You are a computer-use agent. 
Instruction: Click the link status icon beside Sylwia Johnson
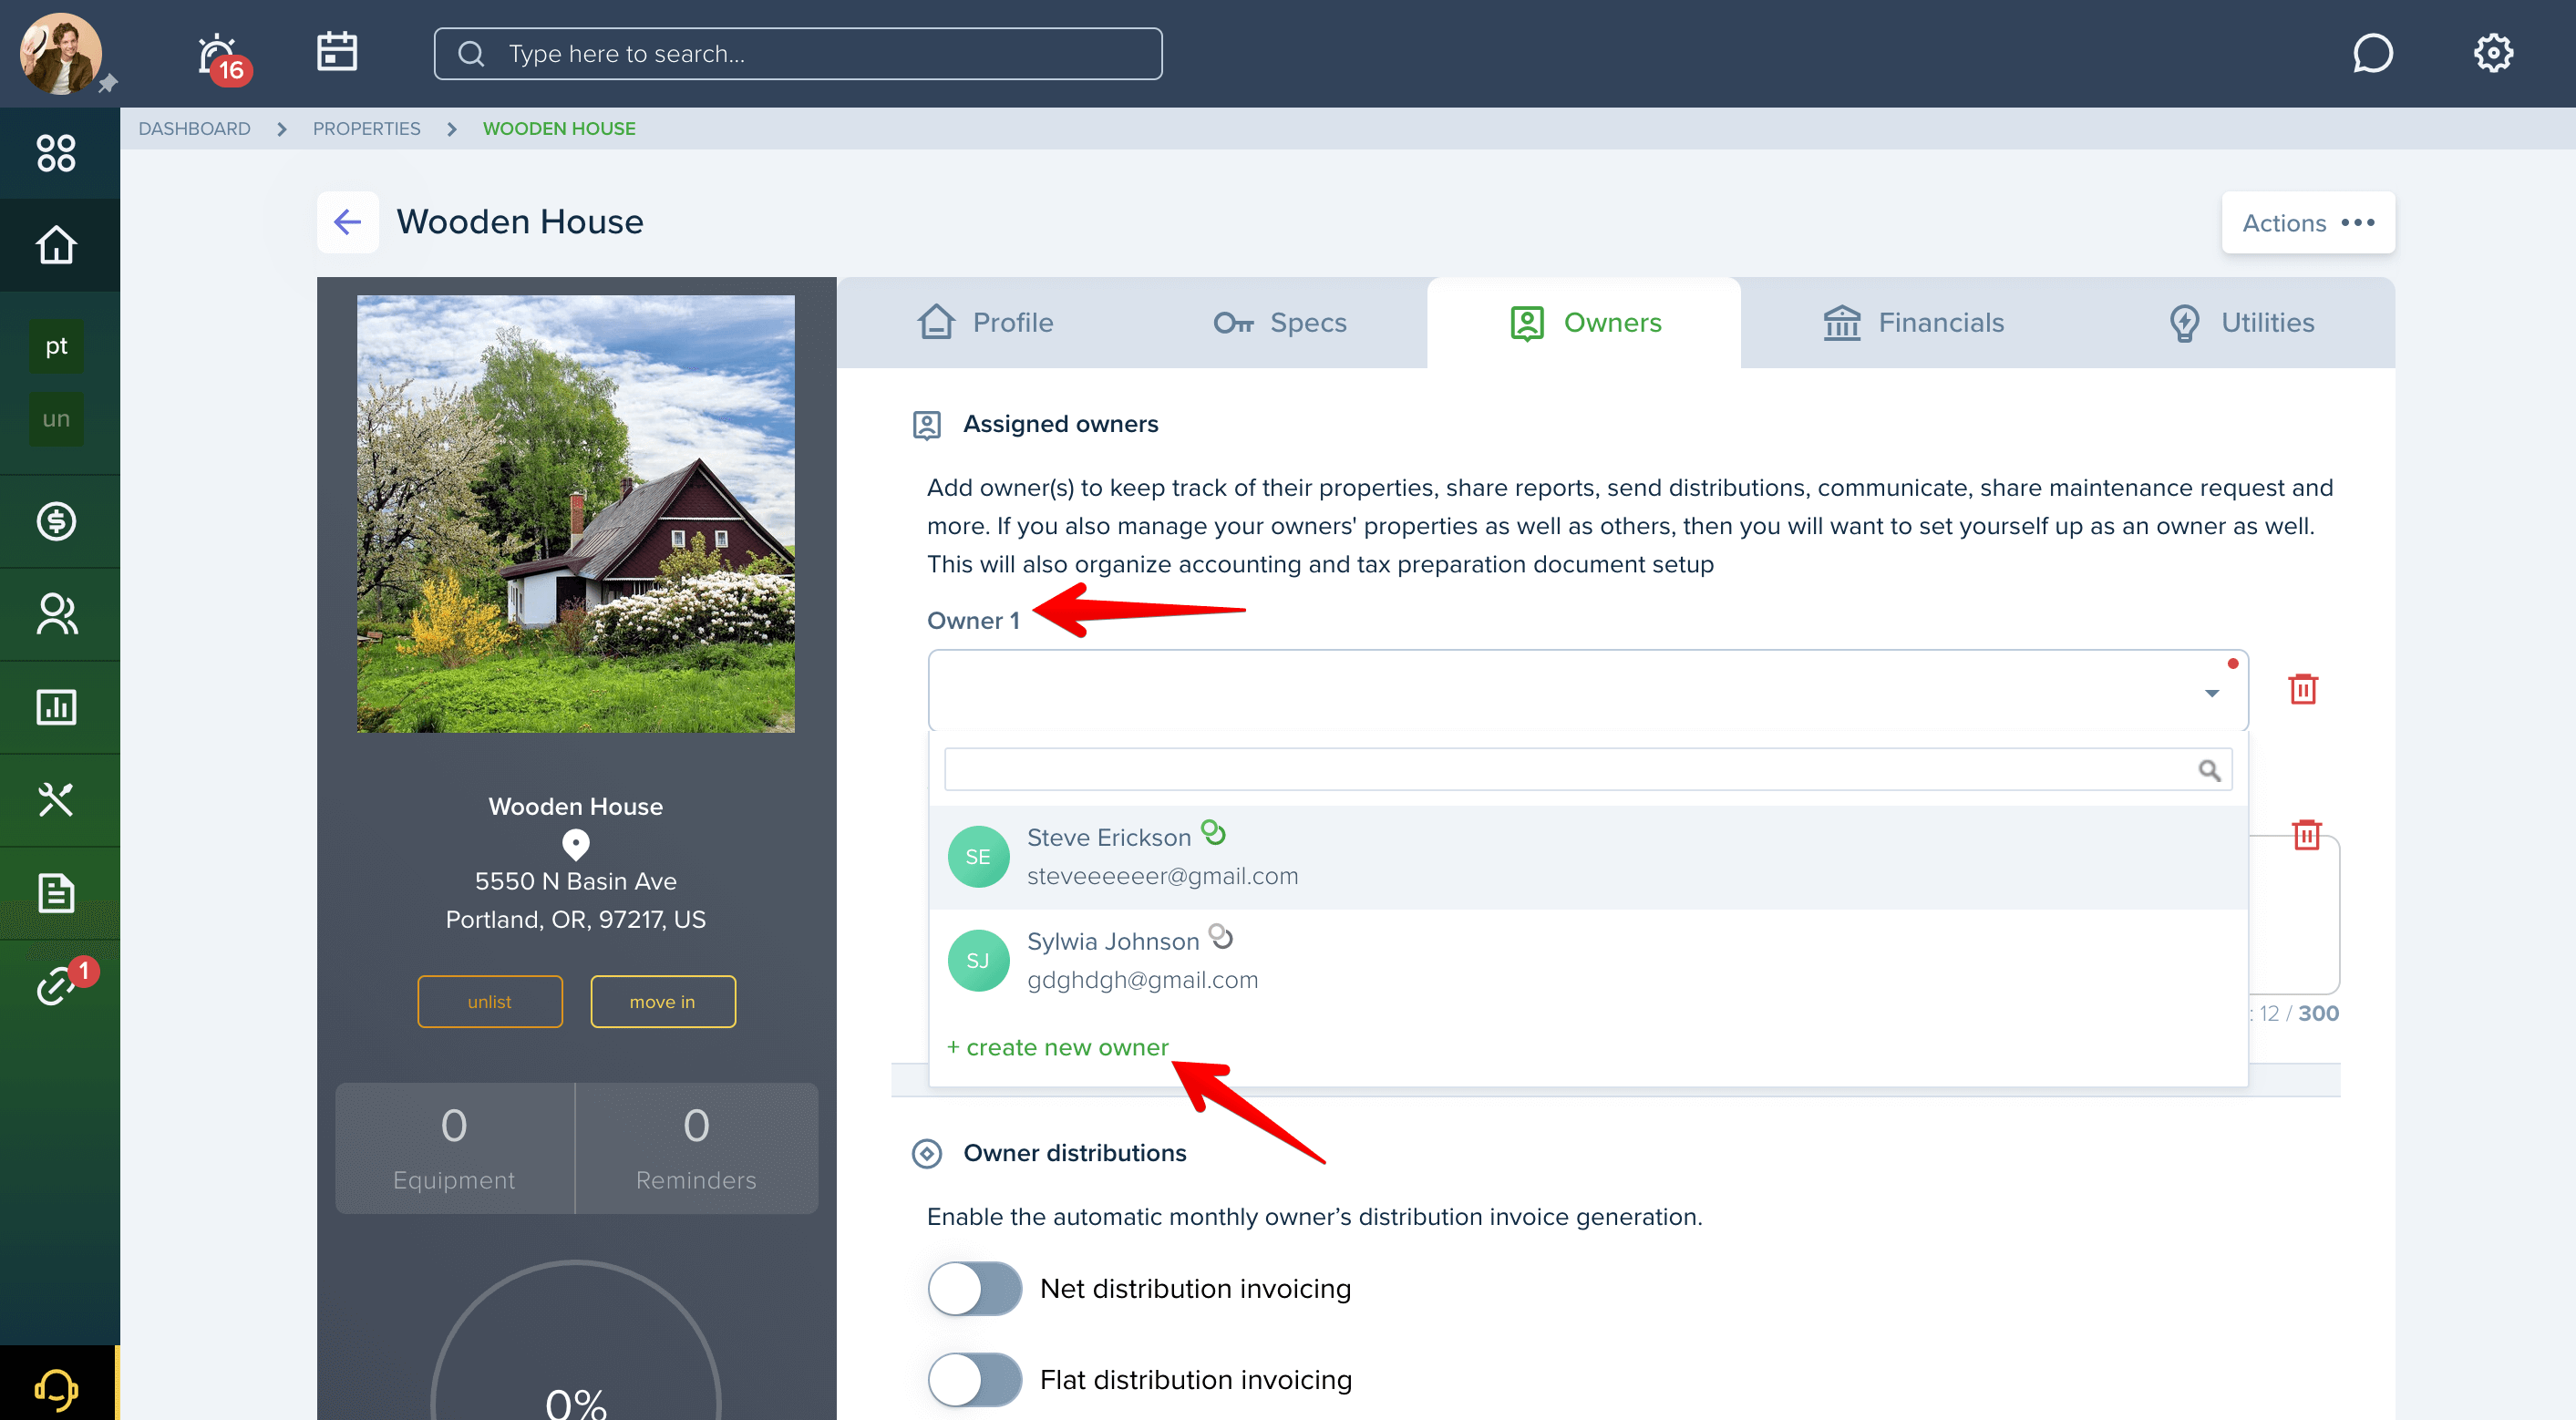point(1221,937)
